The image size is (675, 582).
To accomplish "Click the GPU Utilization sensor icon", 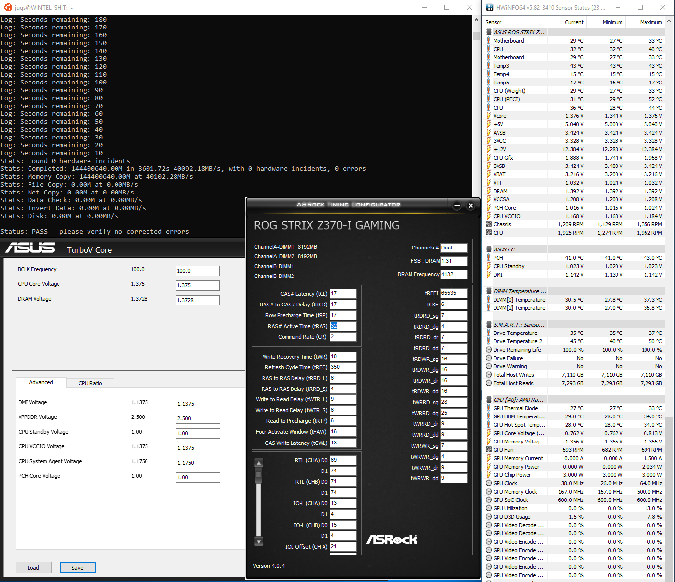I will pos(489,508).
